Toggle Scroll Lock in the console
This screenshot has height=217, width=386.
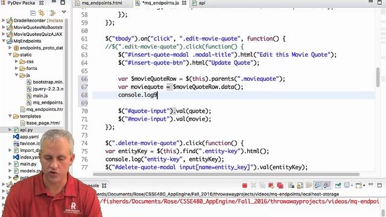coord(300,186)
